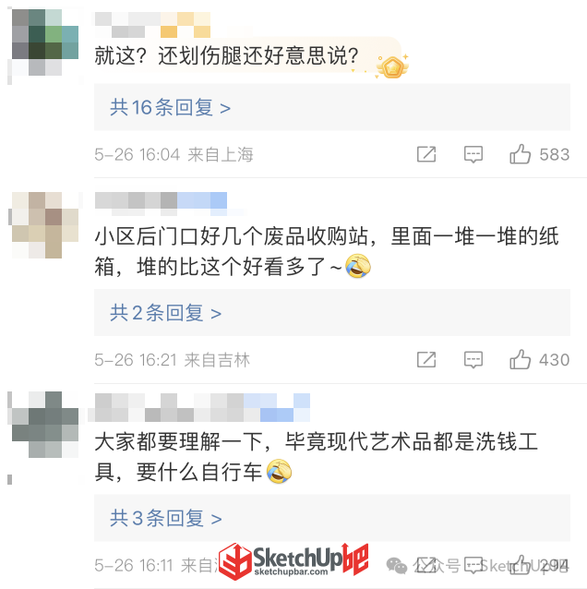This screenshot has height=589, width=587.
Task: Open the third commenter's blurred username
Action: point(202,407)
